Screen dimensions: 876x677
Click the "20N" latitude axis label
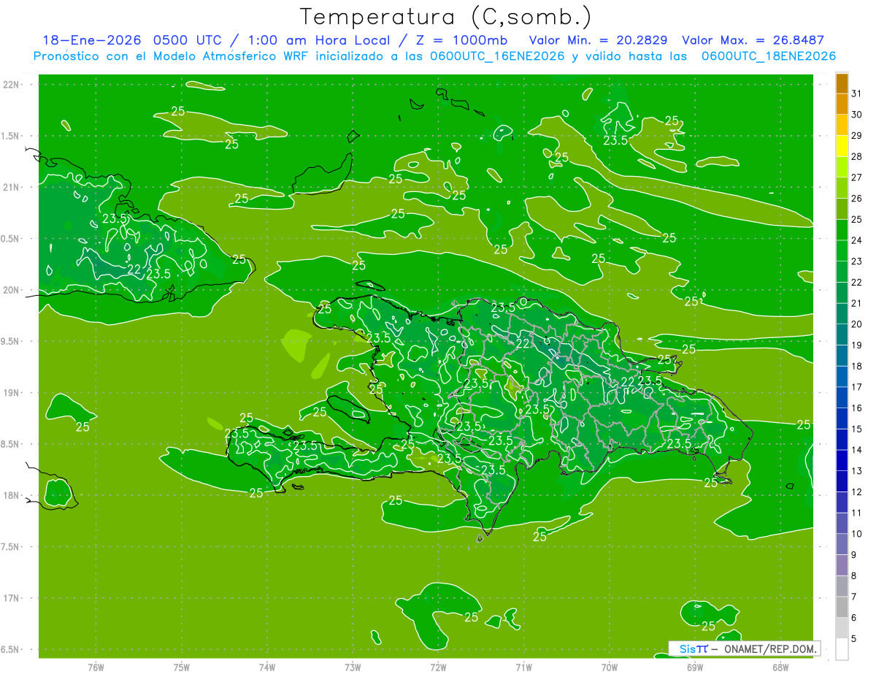click(x=11, y=290)
